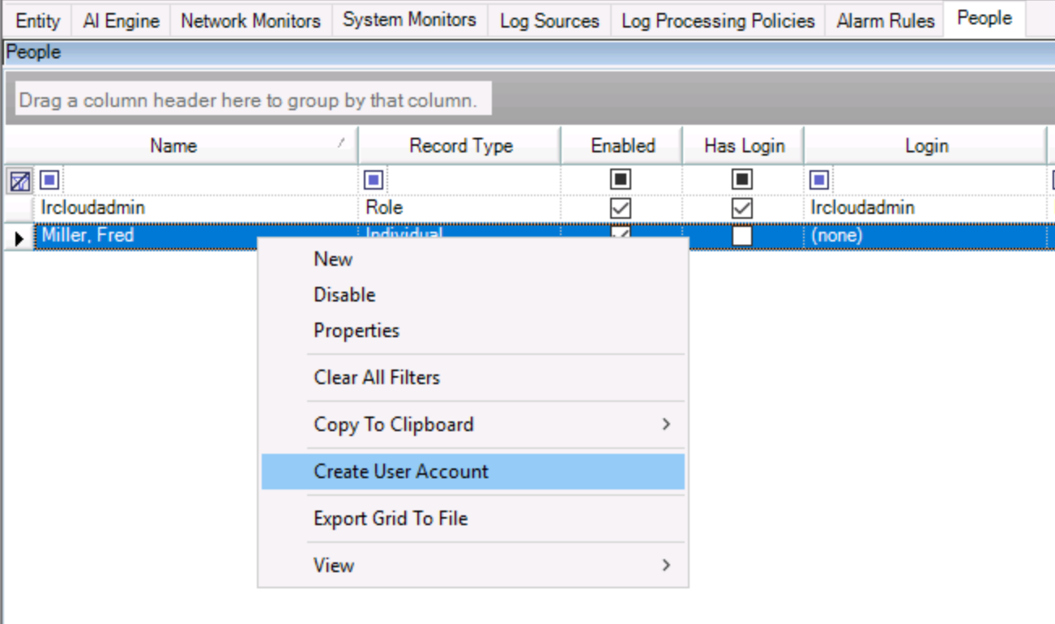The height and width of the screenshot is (624, 1055).
Task: Toggle the Enabled column filter checkbox
Action: point(621,179)
